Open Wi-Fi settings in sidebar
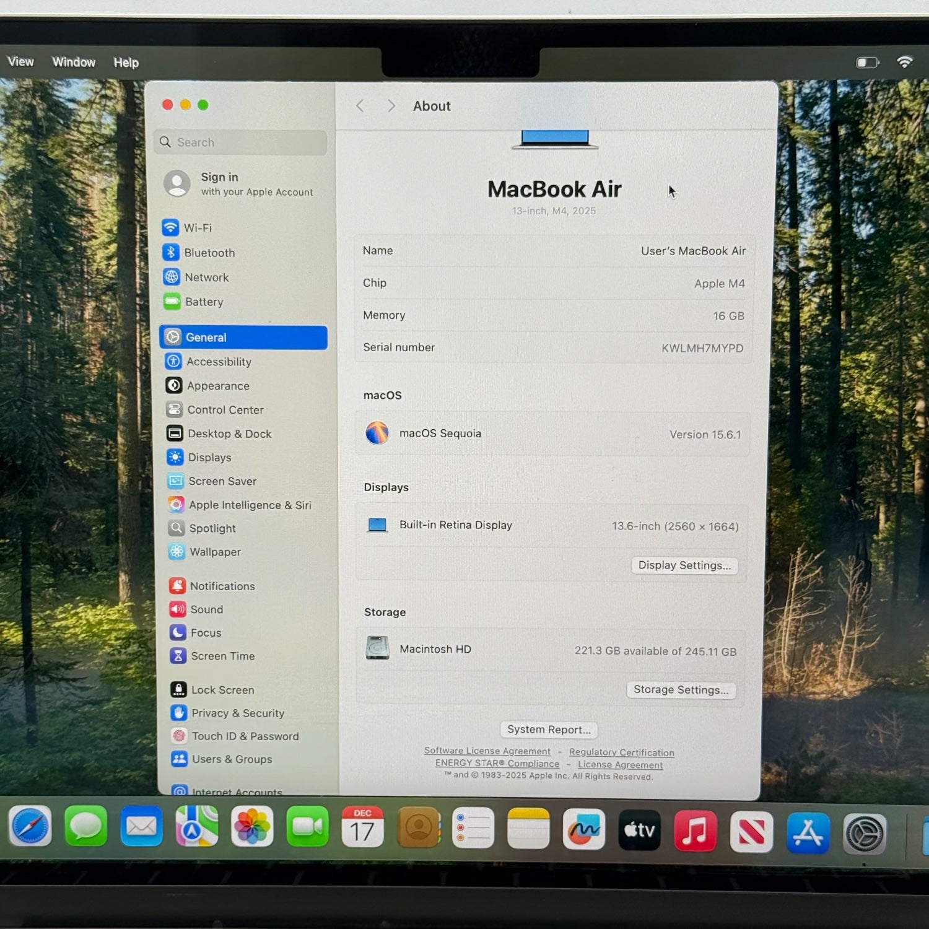929x929 pixels. click(197, 228)
